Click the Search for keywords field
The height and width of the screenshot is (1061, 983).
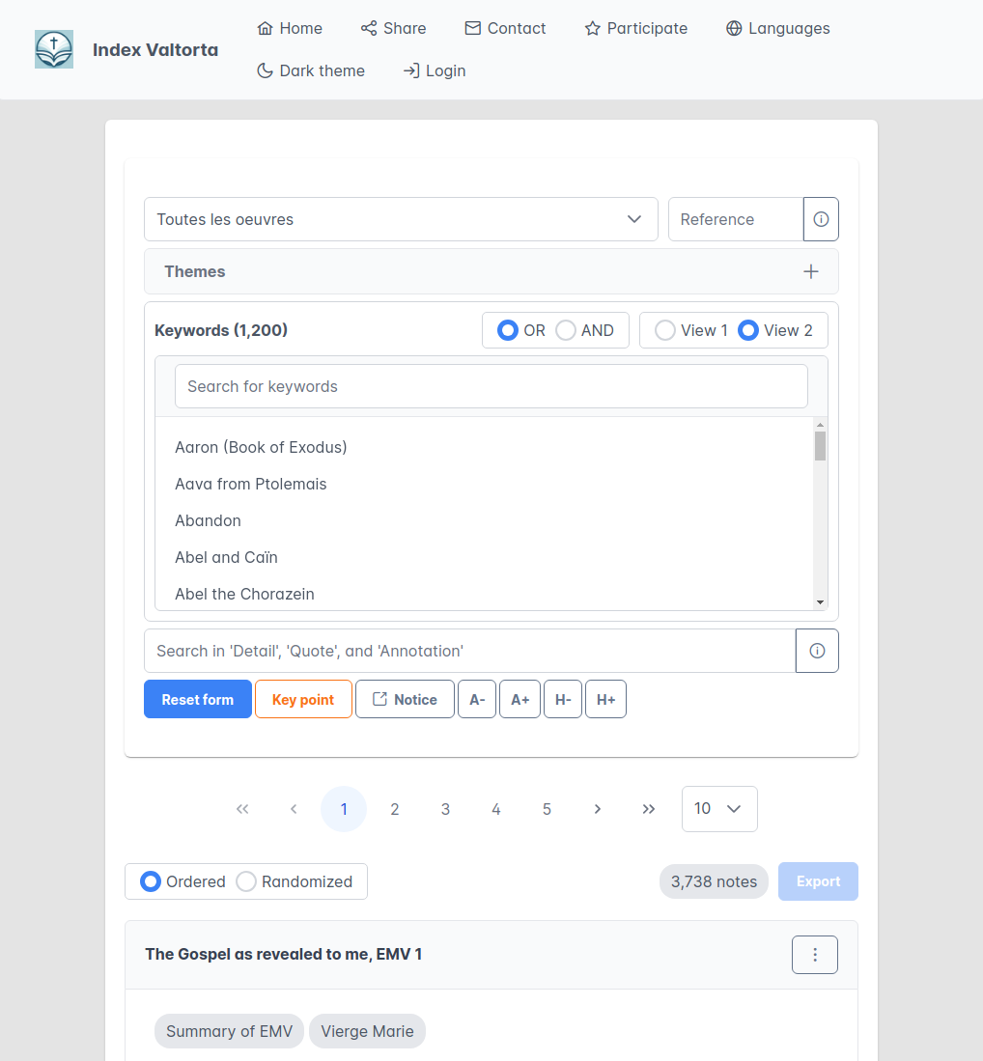491,386
